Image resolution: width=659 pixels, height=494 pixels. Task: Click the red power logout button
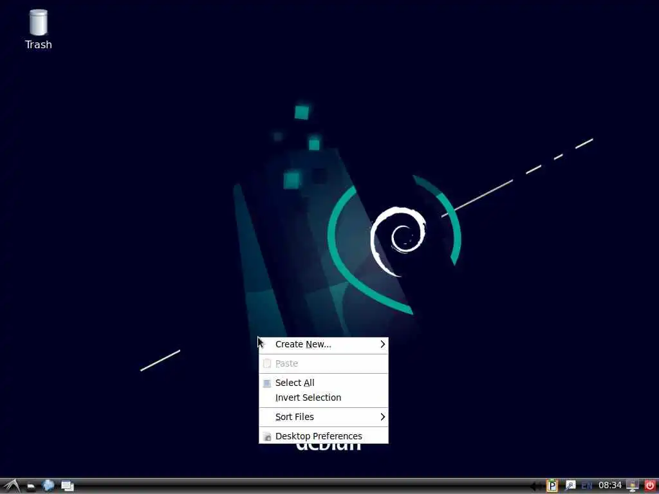tap(650, 486)
